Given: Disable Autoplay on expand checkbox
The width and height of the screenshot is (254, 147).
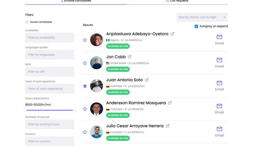Looking at the screenshot, I should (196, 26).
